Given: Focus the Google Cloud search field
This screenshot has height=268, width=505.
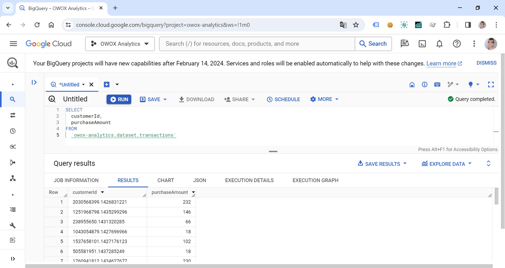Looking at the screenshot, I should (257, 44).
